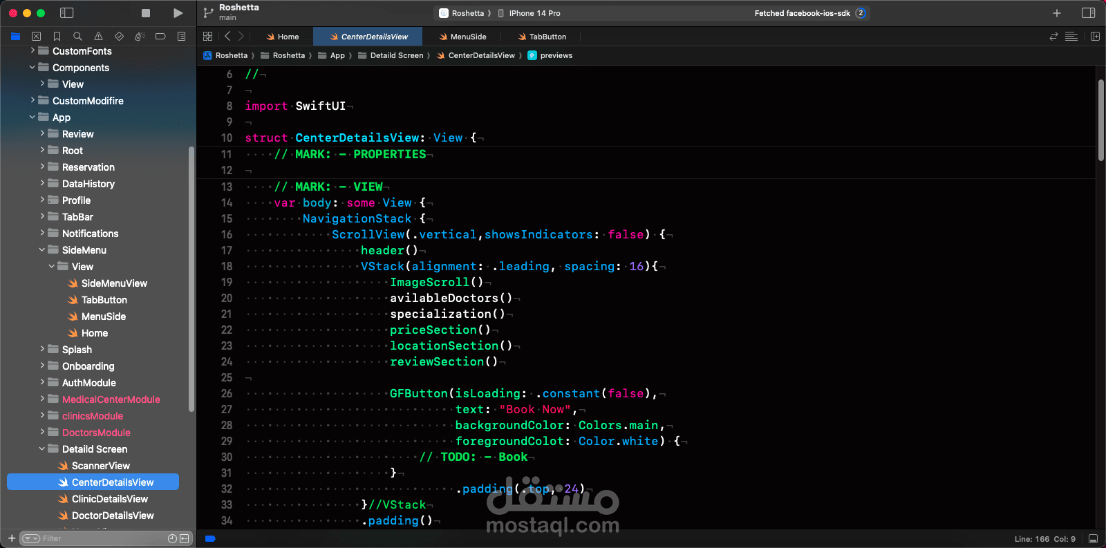This screenshot has height=548, width=1106.
Task: Click the plus button in the title bar
Action: 1057,13
